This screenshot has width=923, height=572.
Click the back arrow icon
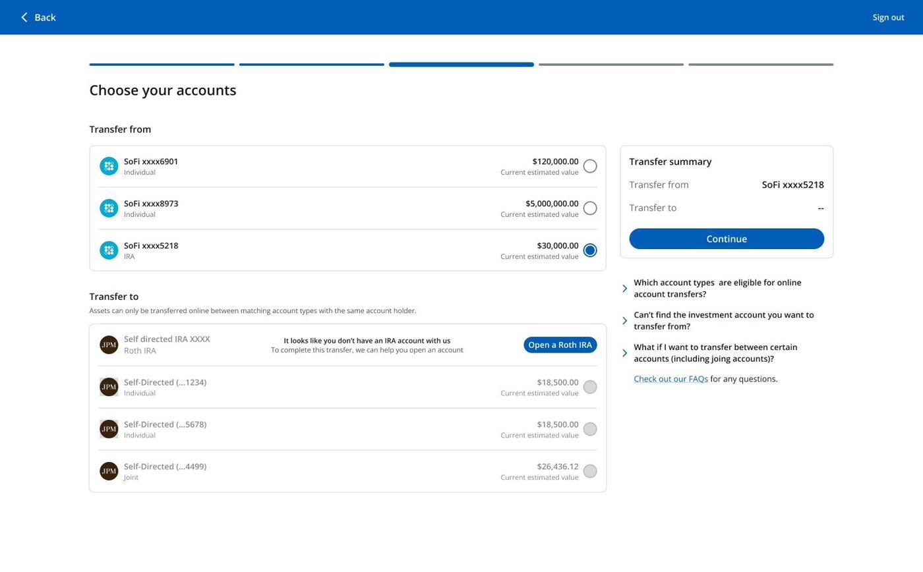tap(24, 17)
